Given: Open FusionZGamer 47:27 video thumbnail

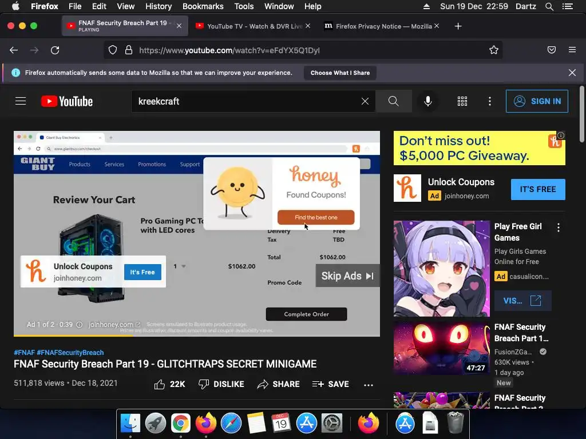Looking at the screenshot, I should point(441,348).
